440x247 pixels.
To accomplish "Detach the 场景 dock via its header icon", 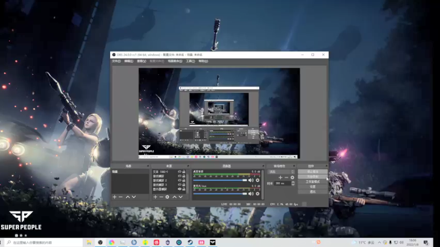I will (x=148, y=166).
